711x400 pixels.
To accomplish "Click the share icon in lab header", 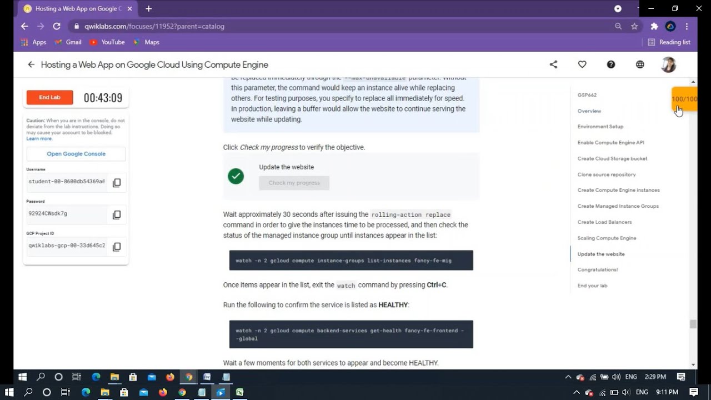I will tap(553, 64).
